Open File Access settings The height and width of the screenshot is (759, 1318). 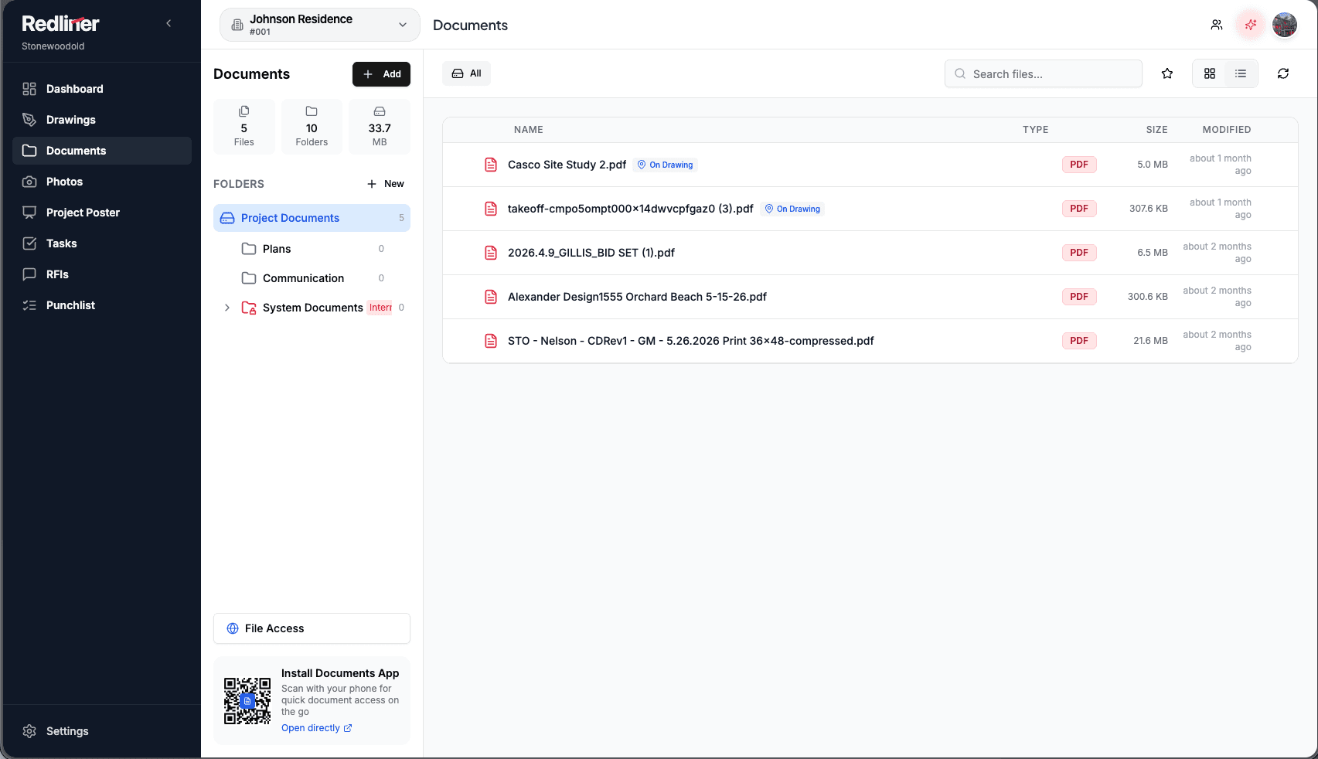(x=312, y=628)
